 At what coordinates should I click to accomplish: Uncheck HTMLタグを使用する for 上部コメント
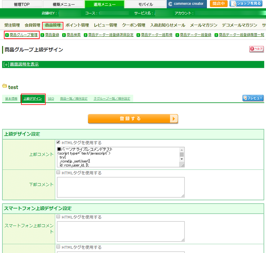(58, 142)
